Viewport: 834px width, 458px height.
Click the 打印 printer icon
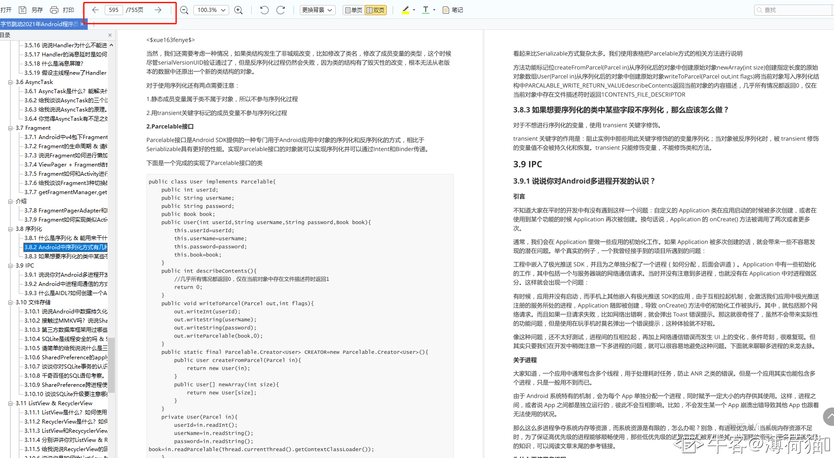pos(54,10)
